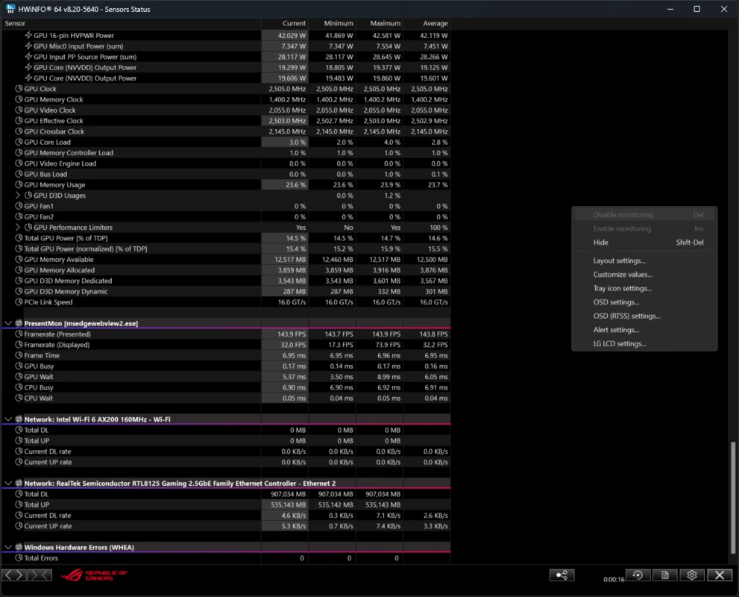Click the Maximum column header
This screenshot has width=739, height=597.
tap(380, 23)
